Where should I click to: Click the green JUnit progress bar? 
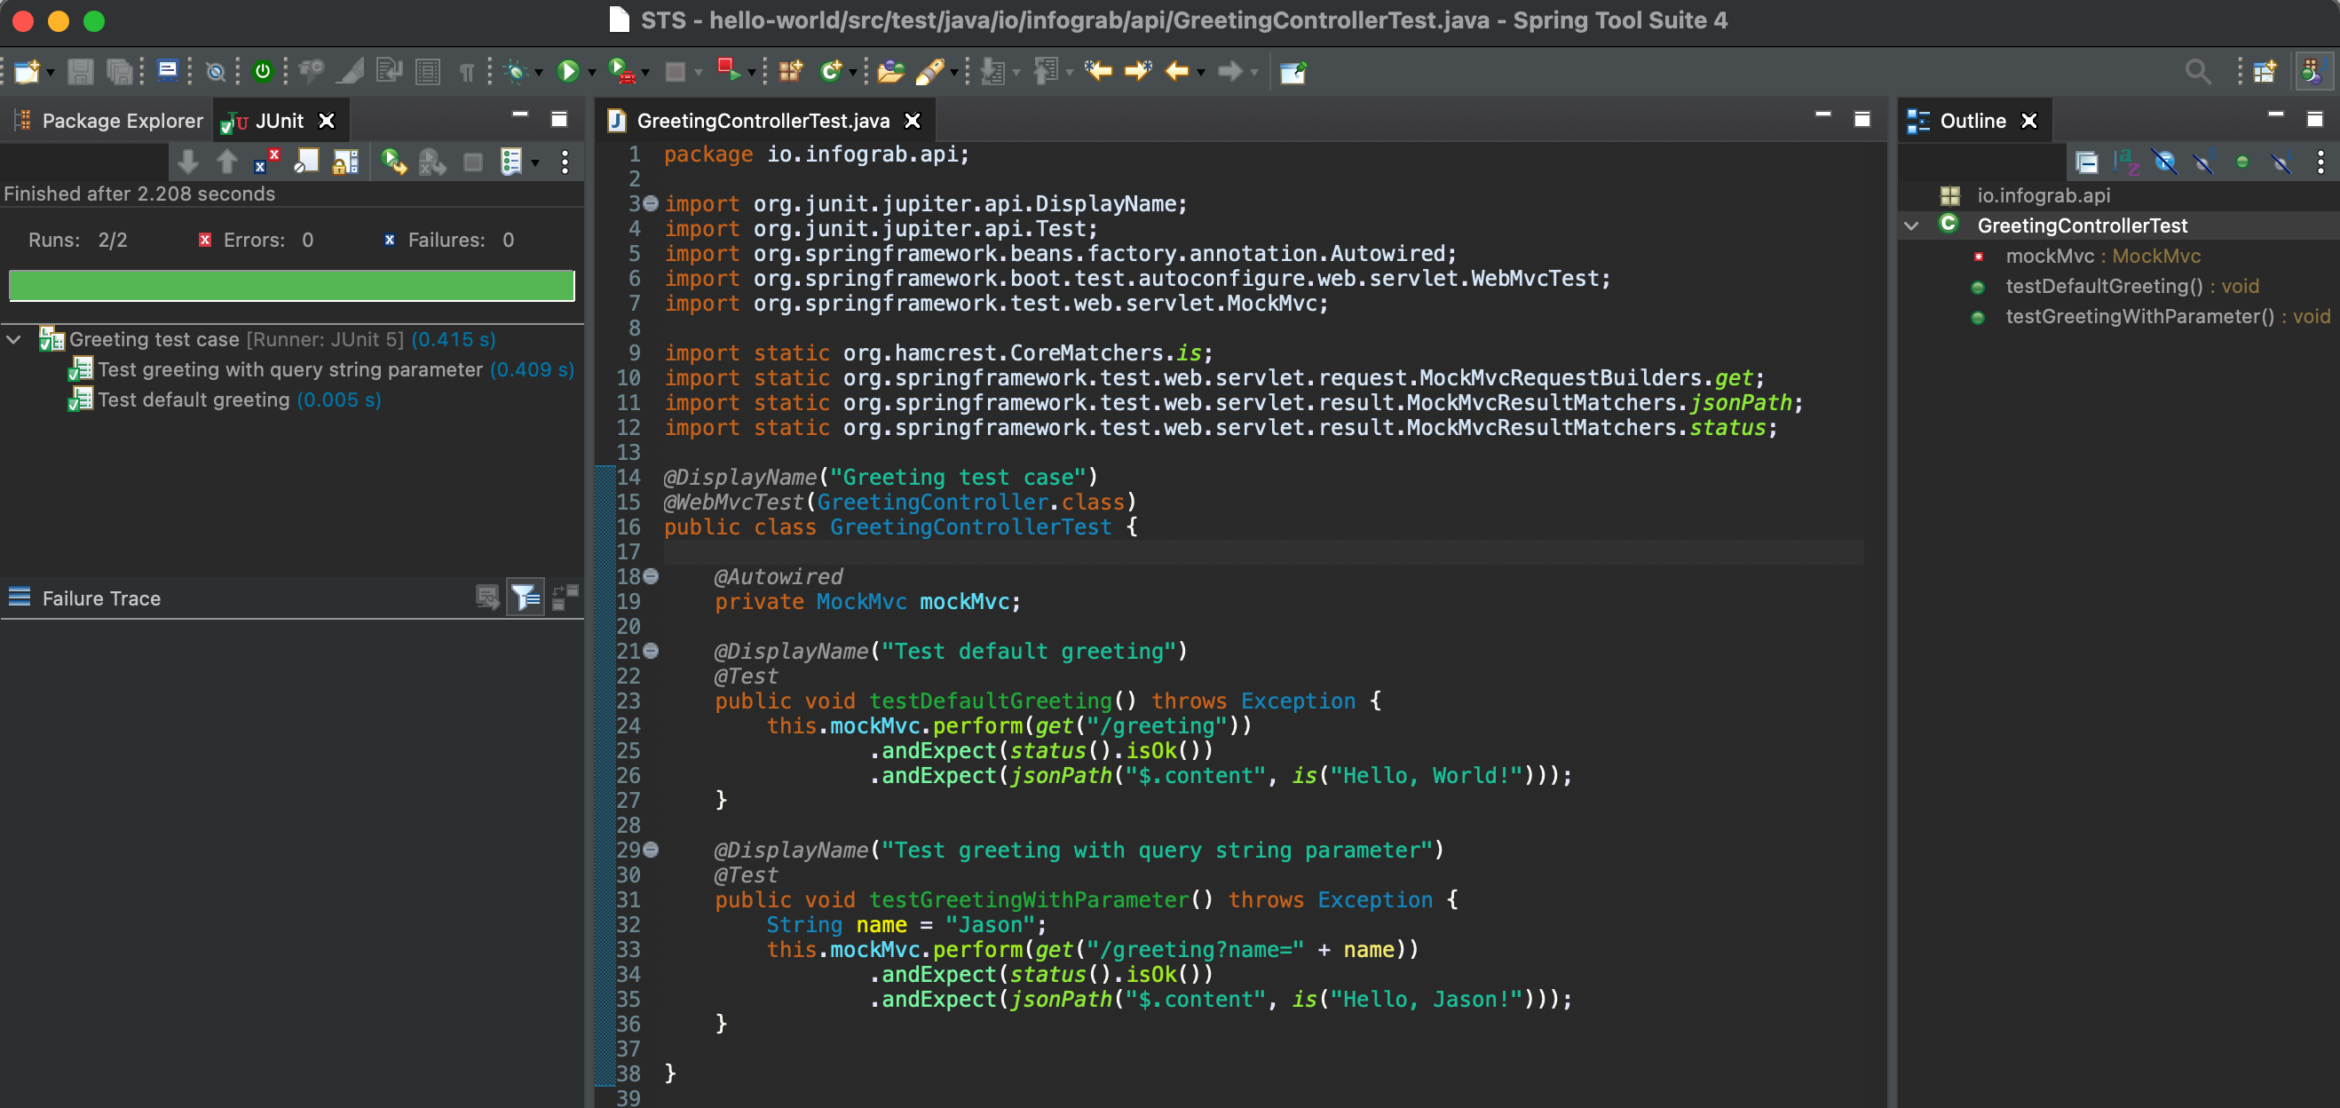point(291,285)
